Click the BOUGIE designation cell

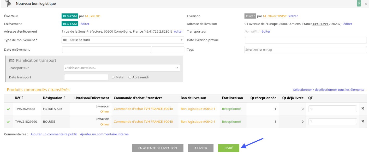pos(49,122)
